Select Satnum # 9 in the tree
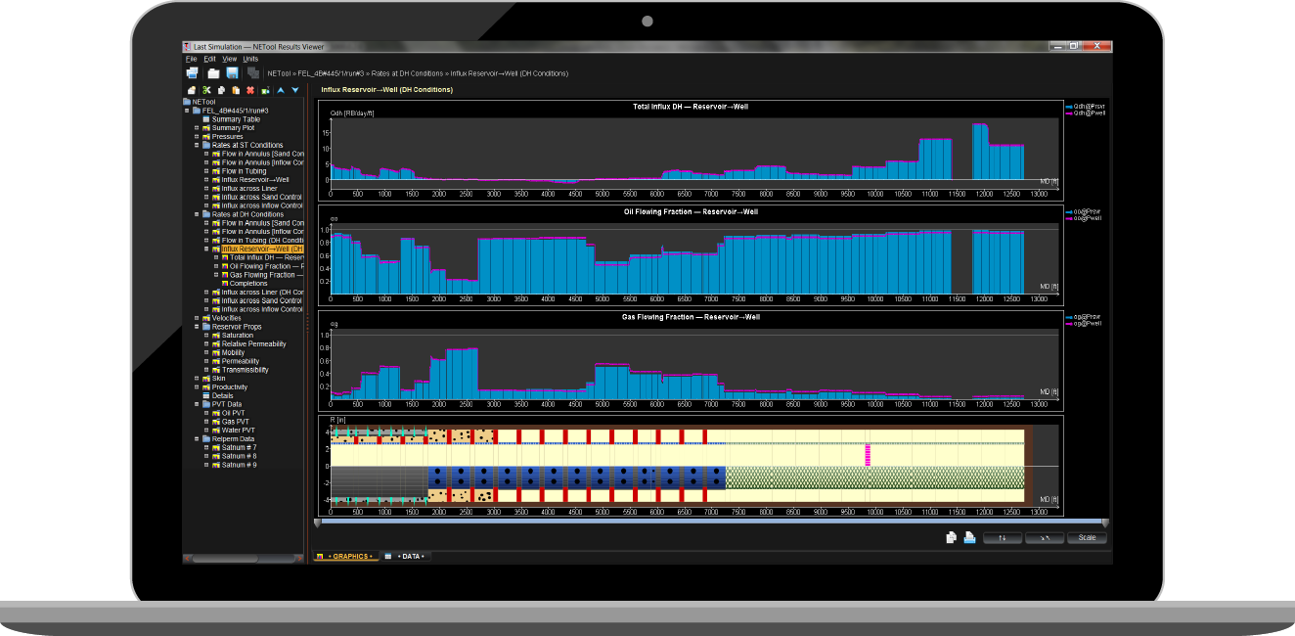The height and width of the screenshot is (636, 1295). (x=240, y=465)
